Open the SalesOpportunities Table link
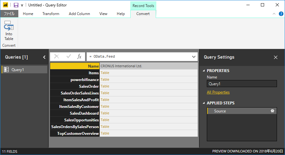Viewport: 285px width, 155px height. tap(105, 120)
